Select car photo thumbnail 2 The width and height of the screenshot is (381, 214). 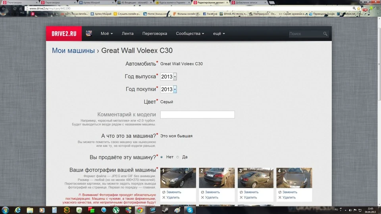(x=217, y=178)
